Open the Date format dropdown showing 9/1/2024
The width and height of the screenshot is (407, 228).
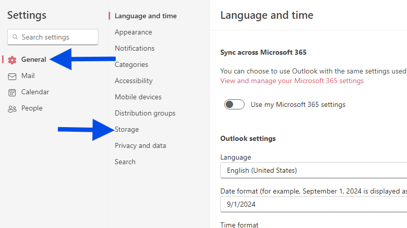314,205
